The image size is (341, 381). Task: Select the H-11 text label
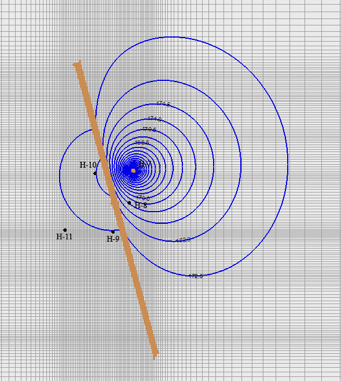(64, 236)
